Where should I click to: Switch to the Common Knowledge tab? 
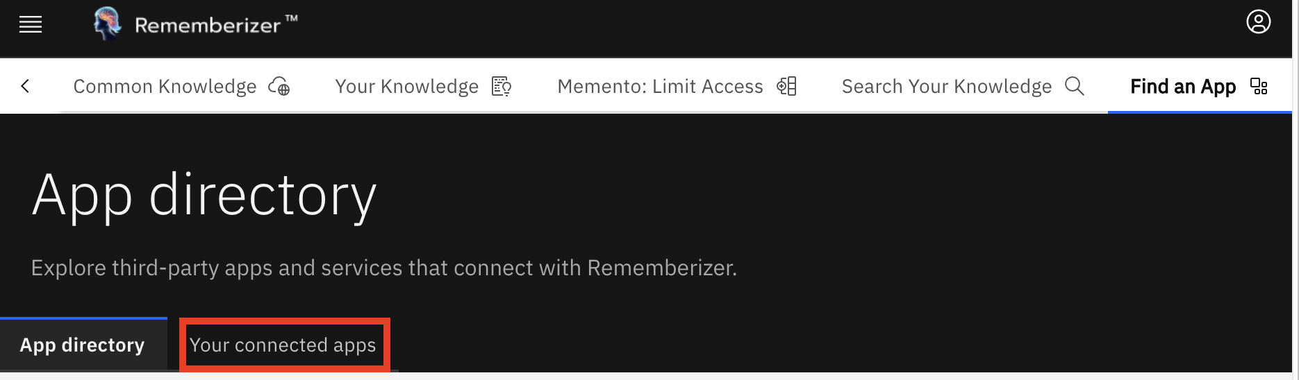coord(165,87)
